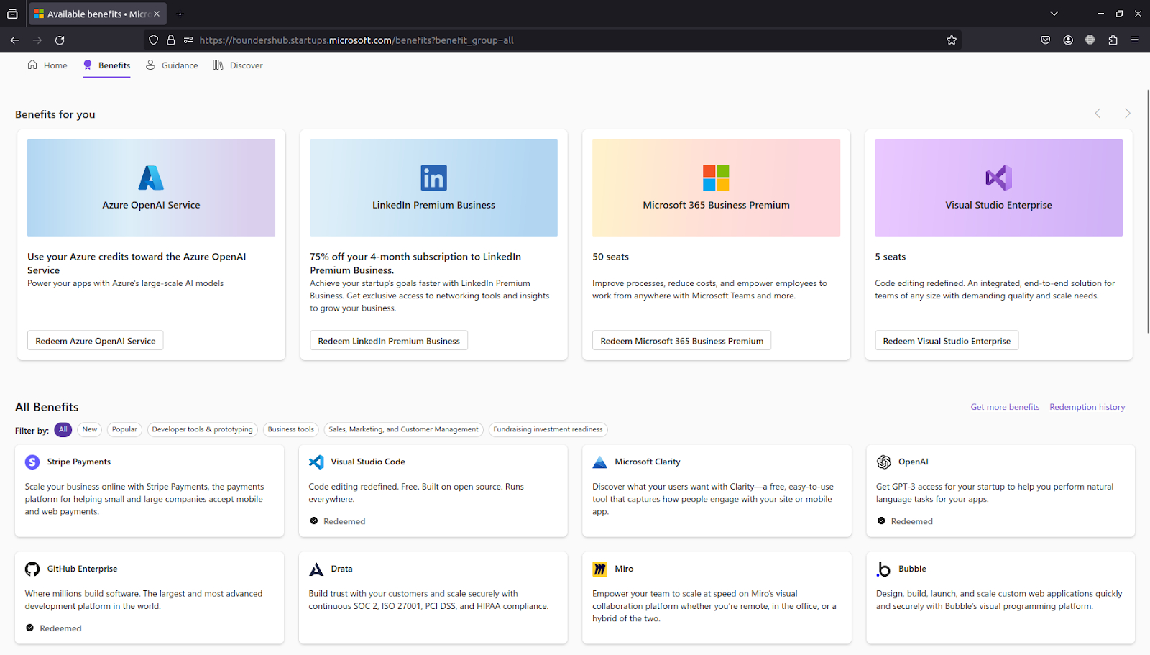Expand the browser tab list dropdown
This screenshot has width=1150, height=655.
click(1054, 14)
